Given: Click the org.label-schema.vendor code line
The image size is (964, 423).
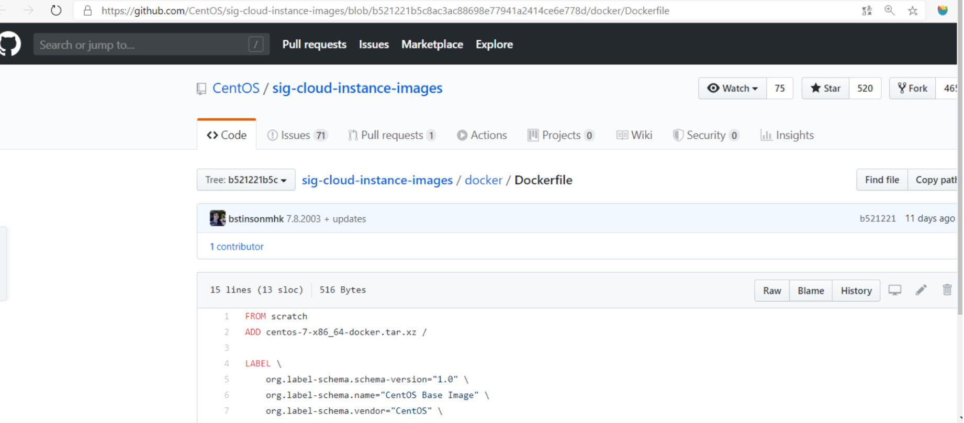Looking at the screenshot, I should [x=354, y=411].
